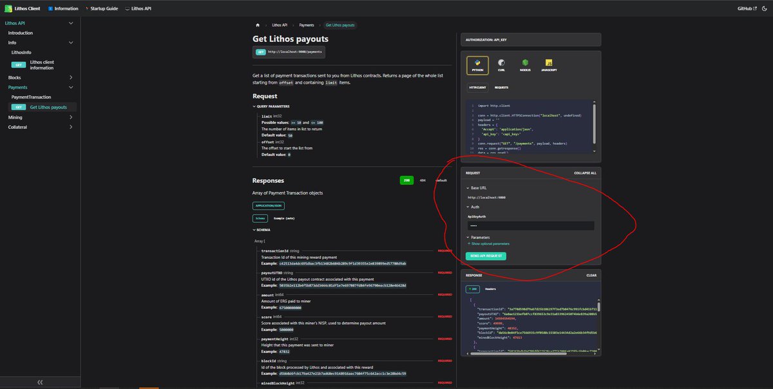Collapse the SCHEMA disclosure
The width and height of the screenshot is (773, 389).
(x=262, y=230)
